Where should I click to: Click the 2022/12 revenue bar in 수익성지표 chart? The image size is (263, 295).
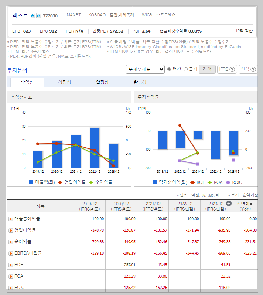(x=95, y=148)
